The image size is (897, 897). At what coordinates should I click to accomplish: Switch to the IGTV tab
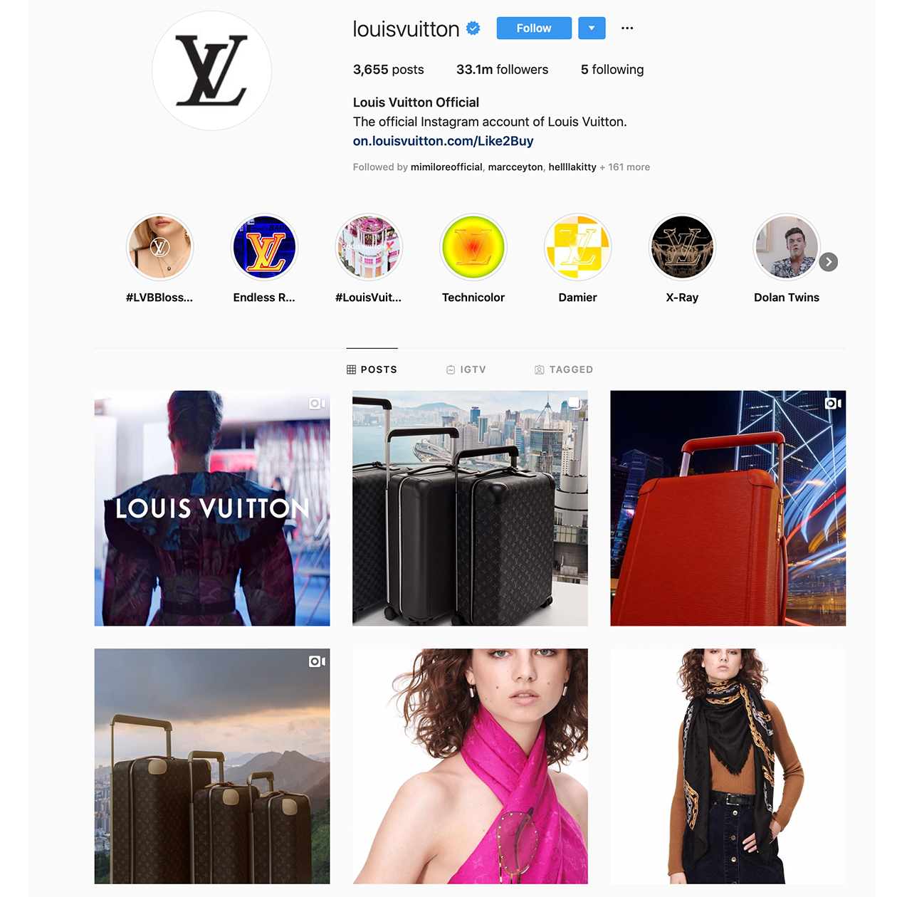coord(466,369)
